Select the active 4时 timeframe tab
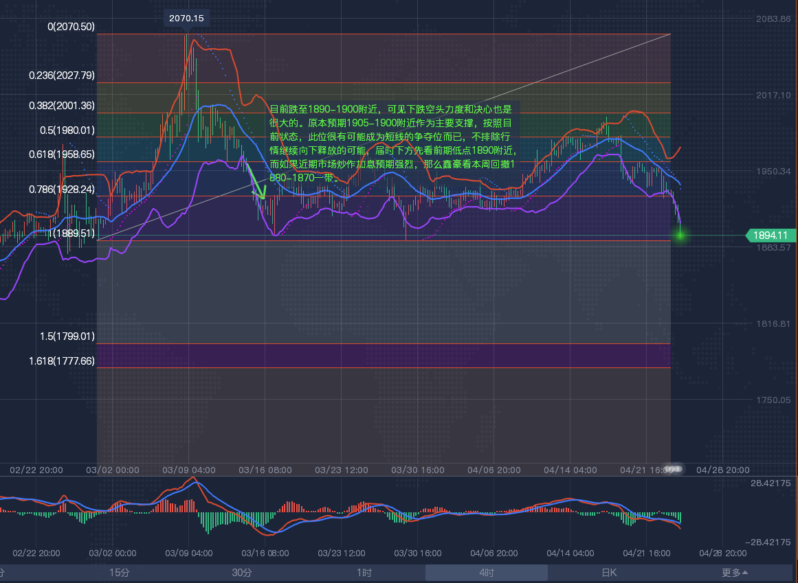Viewport: 798px width, 583px height. click(x=486, y=573)
